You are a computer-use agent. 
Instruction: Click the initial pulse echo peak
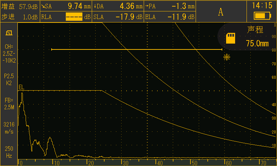[22, 93]
